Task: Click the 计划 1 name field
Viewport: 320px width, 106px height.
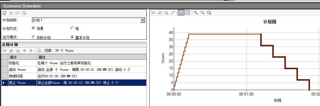Action: pos(86,20)
